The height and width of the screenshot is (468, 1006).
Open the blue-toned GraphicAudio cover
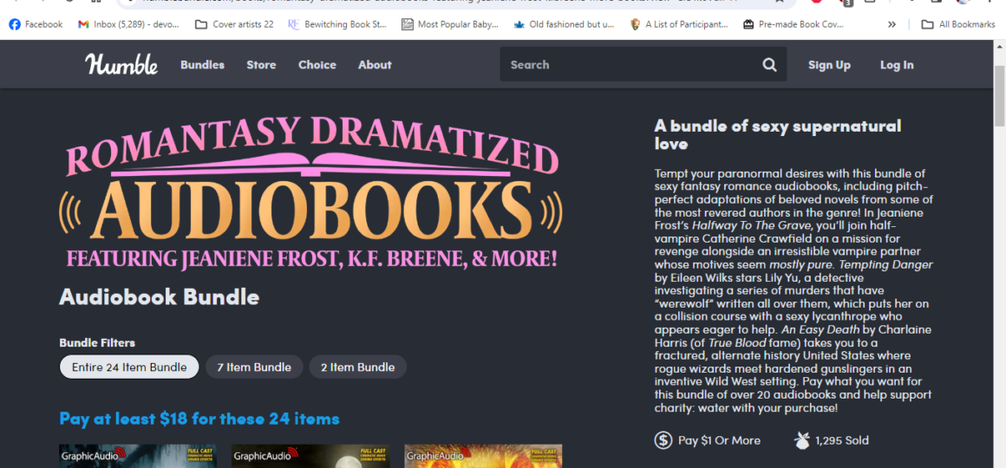pos(137,456)
